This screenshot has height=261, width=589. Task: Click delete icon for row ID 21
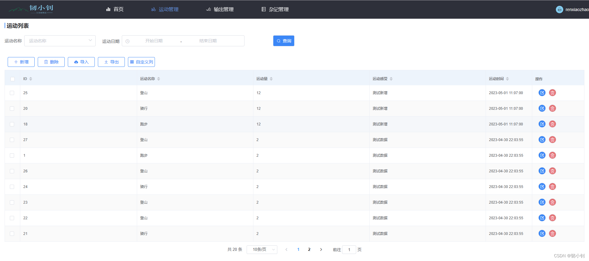point(552,233)
